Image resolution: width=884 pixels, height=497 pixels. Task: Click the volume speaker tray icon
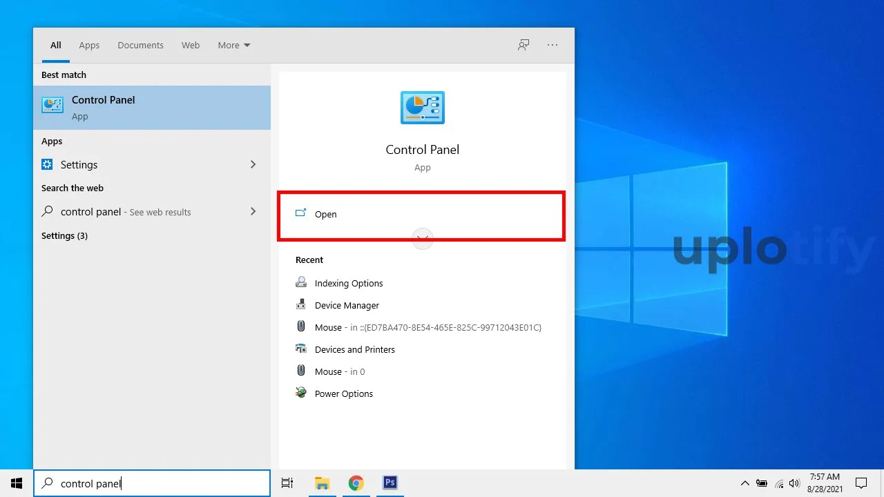pyautogui.click(x=794, y=483)
